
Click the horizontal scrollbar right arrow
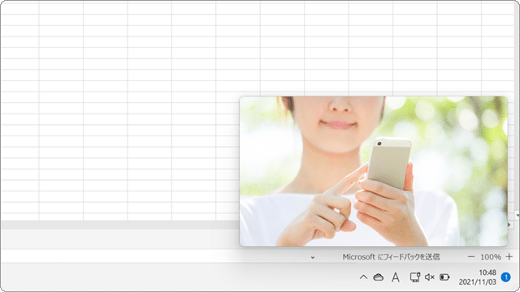509,225
